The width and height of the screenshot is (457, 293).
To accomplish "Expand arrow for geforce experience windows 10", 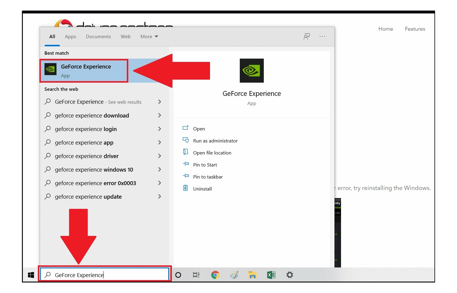I will click(160, 169).
